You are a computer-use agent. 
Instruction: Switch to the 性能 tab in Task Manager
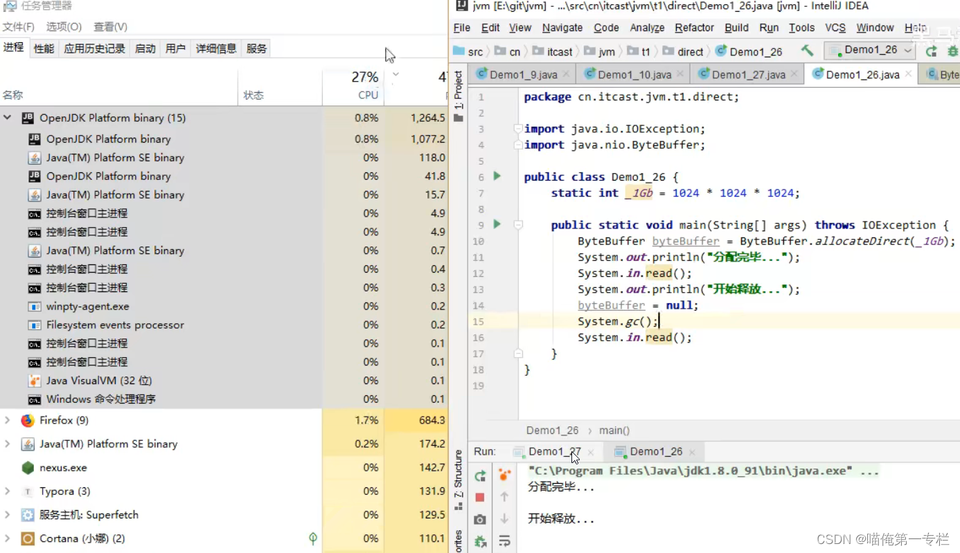(44, 48)
